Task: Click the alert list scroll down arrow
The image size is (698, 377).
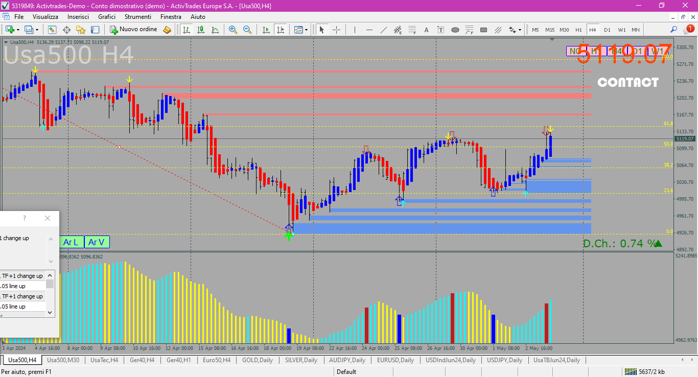Action: tap(50, 312)
